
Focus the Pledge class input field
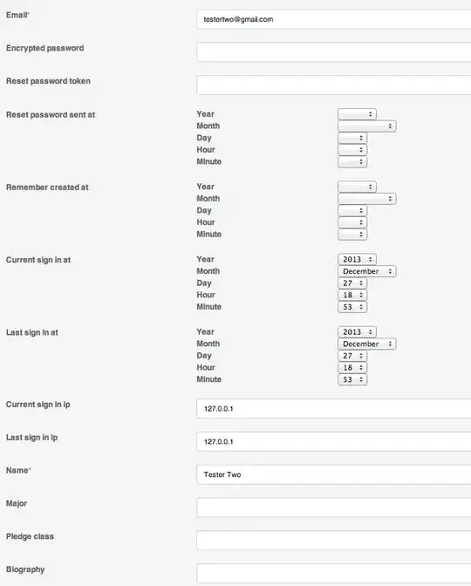(333, 540)
